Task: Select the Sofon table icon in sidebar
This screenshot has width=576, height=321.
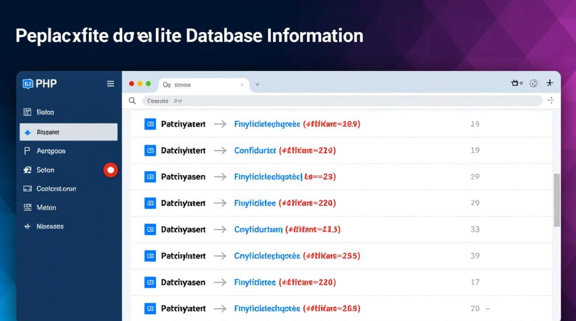Action: [27, 112]
